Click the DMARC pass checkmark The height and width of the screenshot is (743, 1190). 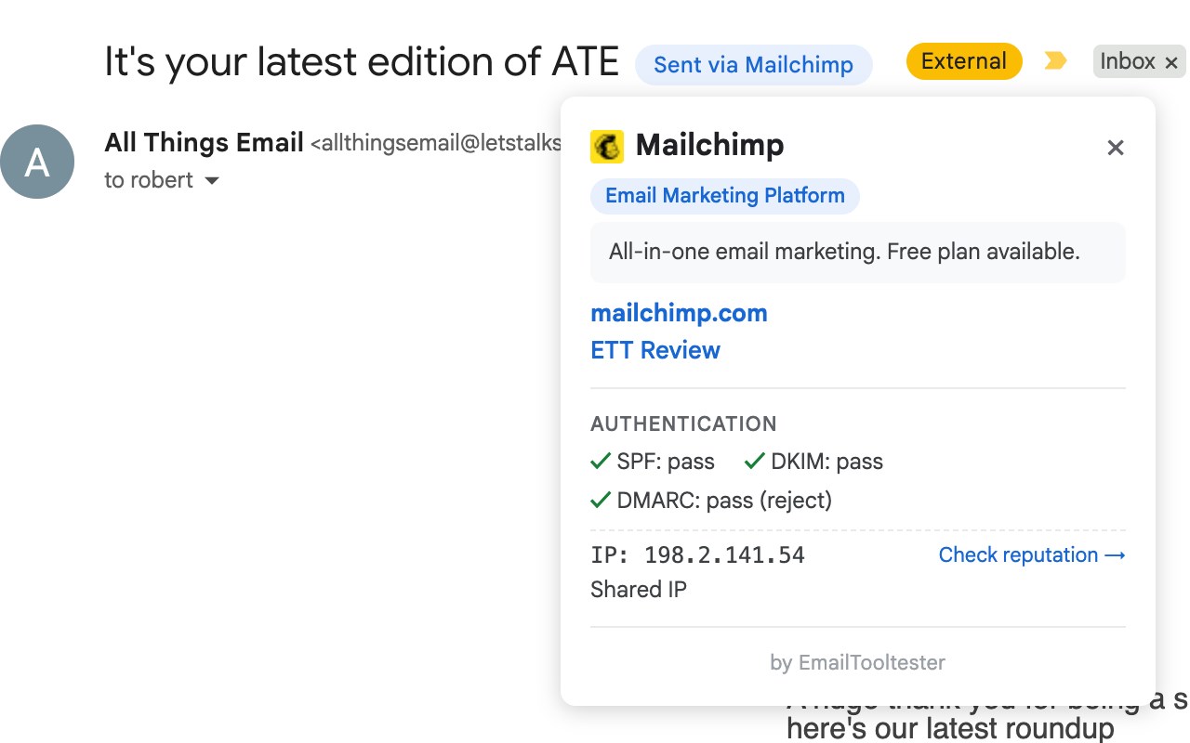pyautogui.click(x=601, y=500)
